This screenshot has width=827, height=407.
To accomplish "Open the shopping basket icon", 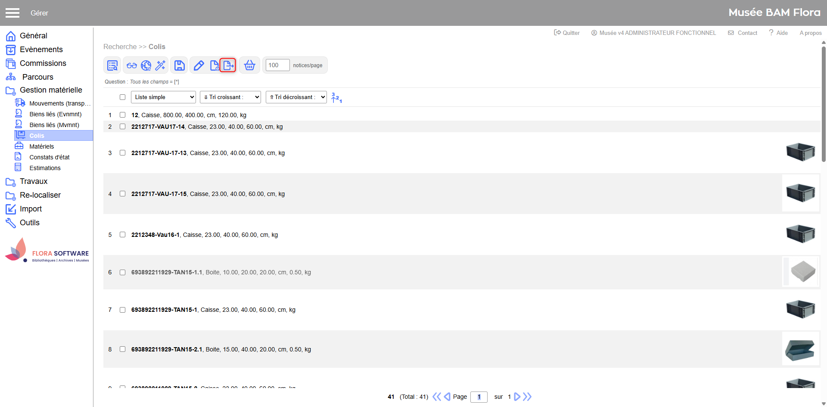I will tap(249, 65).
